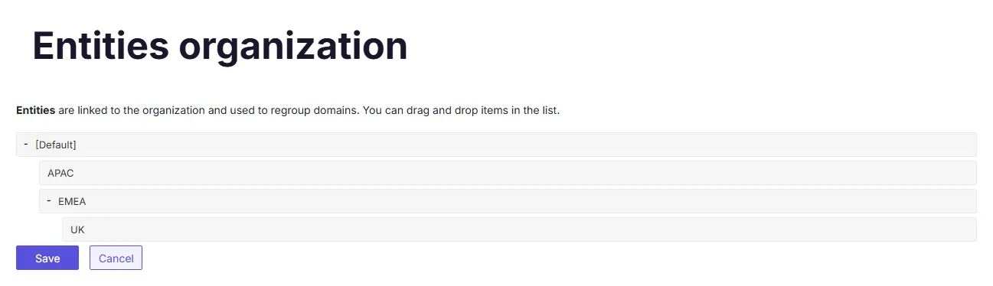Click the [Default] entity label text
Screen dimensions: 993x286
[x=56, y=145]
